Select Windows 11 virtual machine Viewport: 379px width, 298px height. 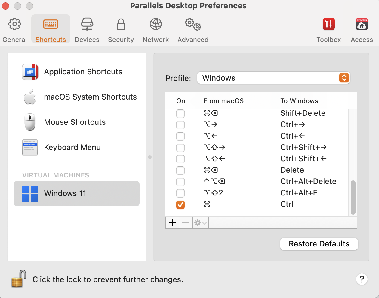77,193
